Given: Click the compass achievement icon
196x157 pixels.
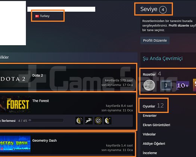Looking at the screenshot, I should click(98, 121).
